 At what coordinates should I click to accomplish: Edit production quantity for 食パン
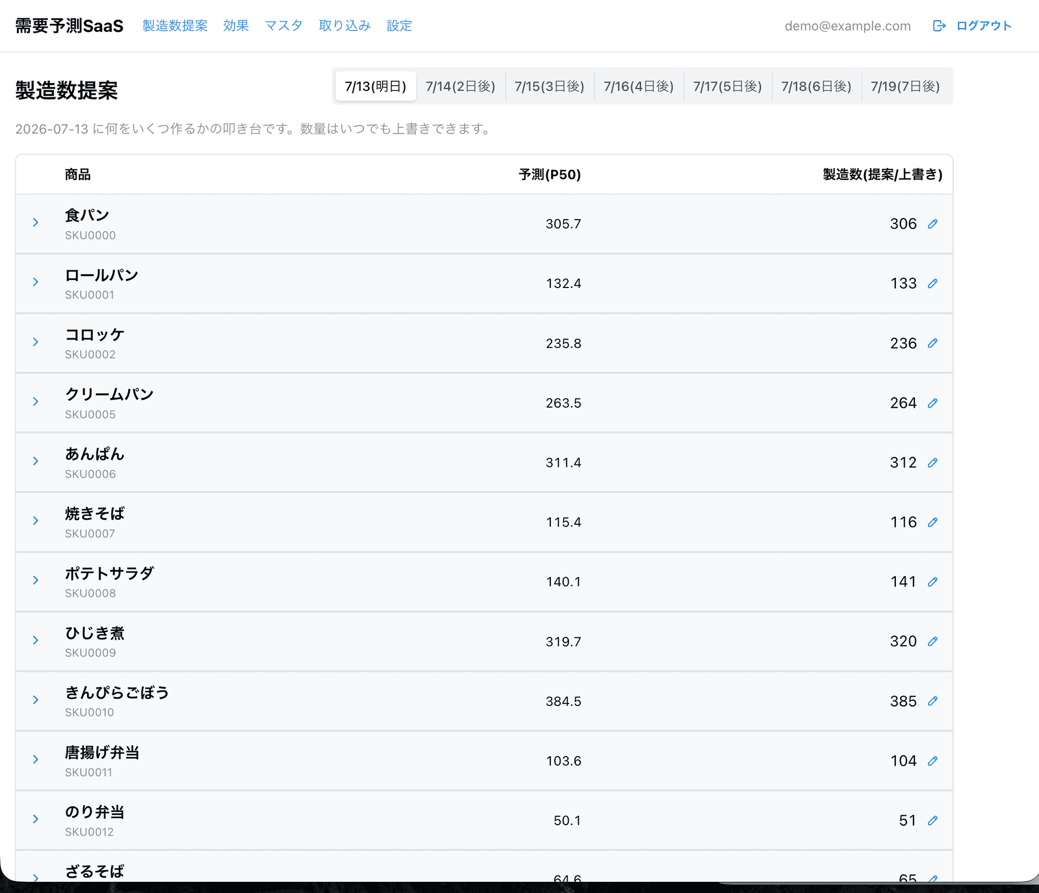(x=932, y=224)
